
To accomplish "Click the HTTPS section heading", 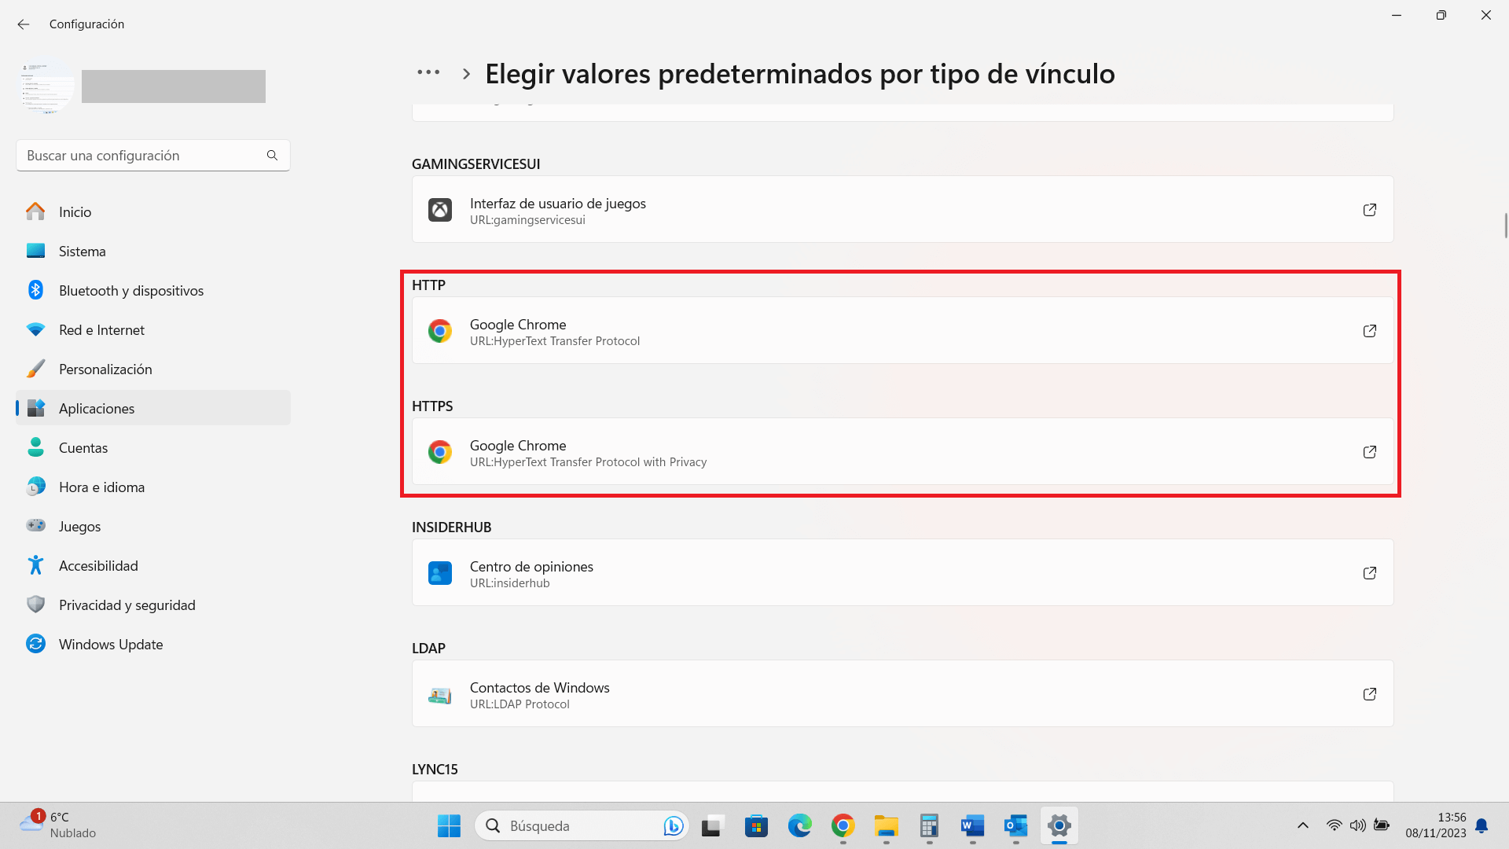I will tap(432, 406).
